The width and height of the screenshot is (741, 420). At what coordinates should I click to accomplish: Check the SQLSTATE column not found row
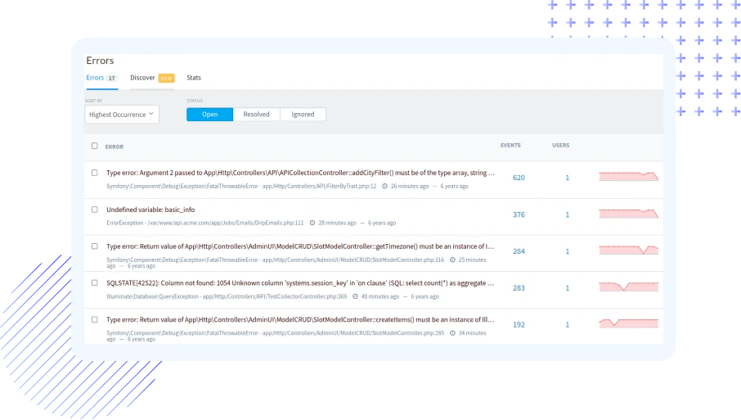pyautogui.click(x=95, y=282)
